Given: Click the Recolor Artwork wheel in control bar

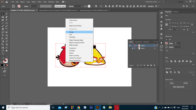Looking at the screenshot, I should (96, 6).
